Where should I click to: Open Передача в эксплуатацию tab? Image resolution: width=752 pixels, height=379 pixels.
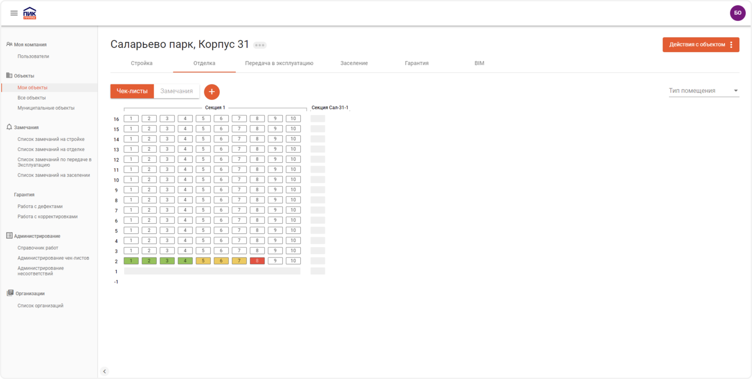(x=279, y=63)
